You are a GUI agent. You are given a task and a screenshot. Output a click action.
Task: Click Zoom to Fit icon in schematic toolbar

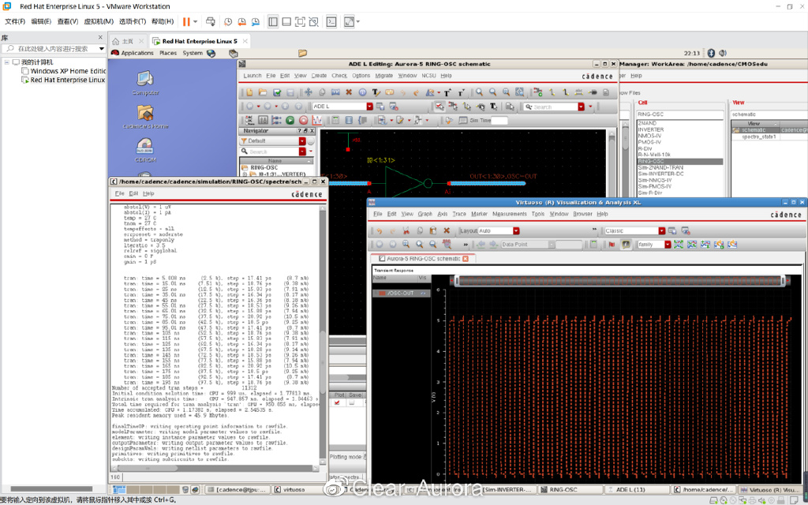pos(506,92)
